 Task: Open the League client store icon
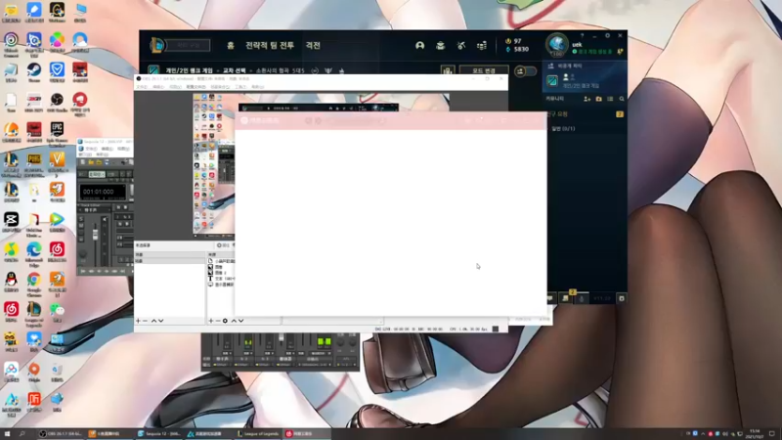point(481,45)
